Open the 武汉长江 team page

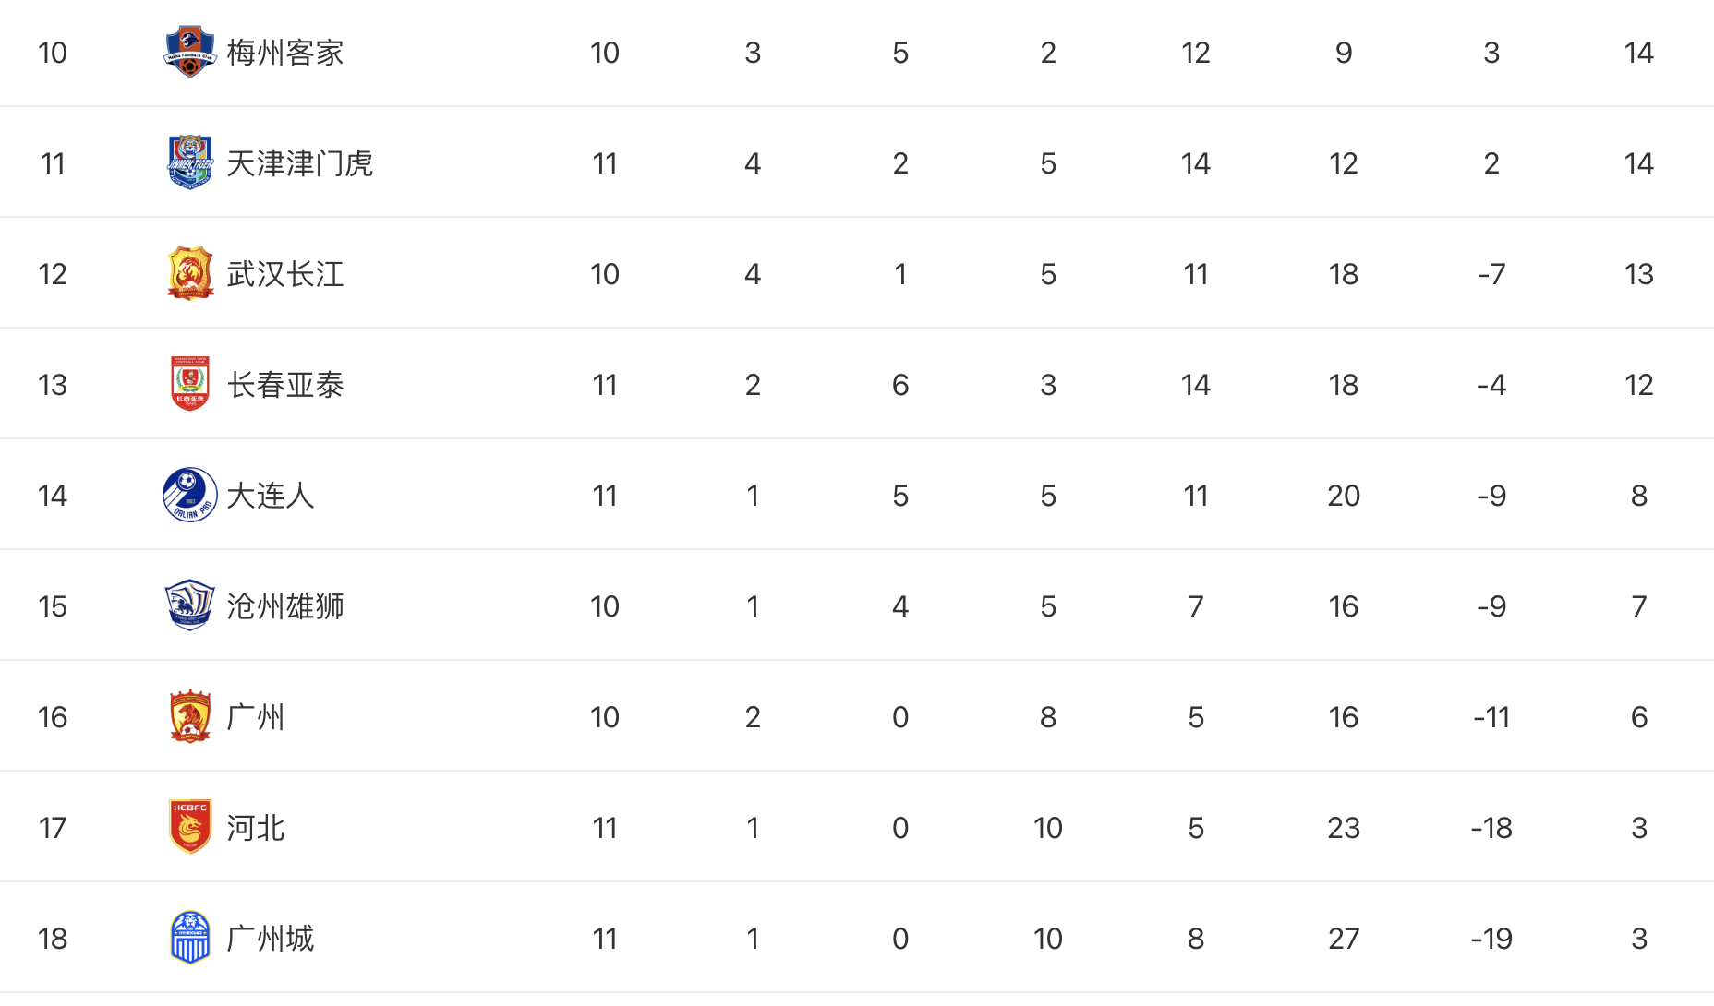[x=285, y=274]
